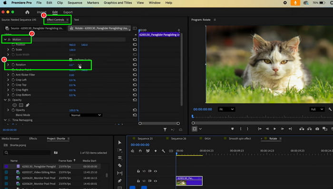This screenshot has height=189, width=333.
Task: Open the Smooth spin effect sequence tab
Action: coord(240,139)
